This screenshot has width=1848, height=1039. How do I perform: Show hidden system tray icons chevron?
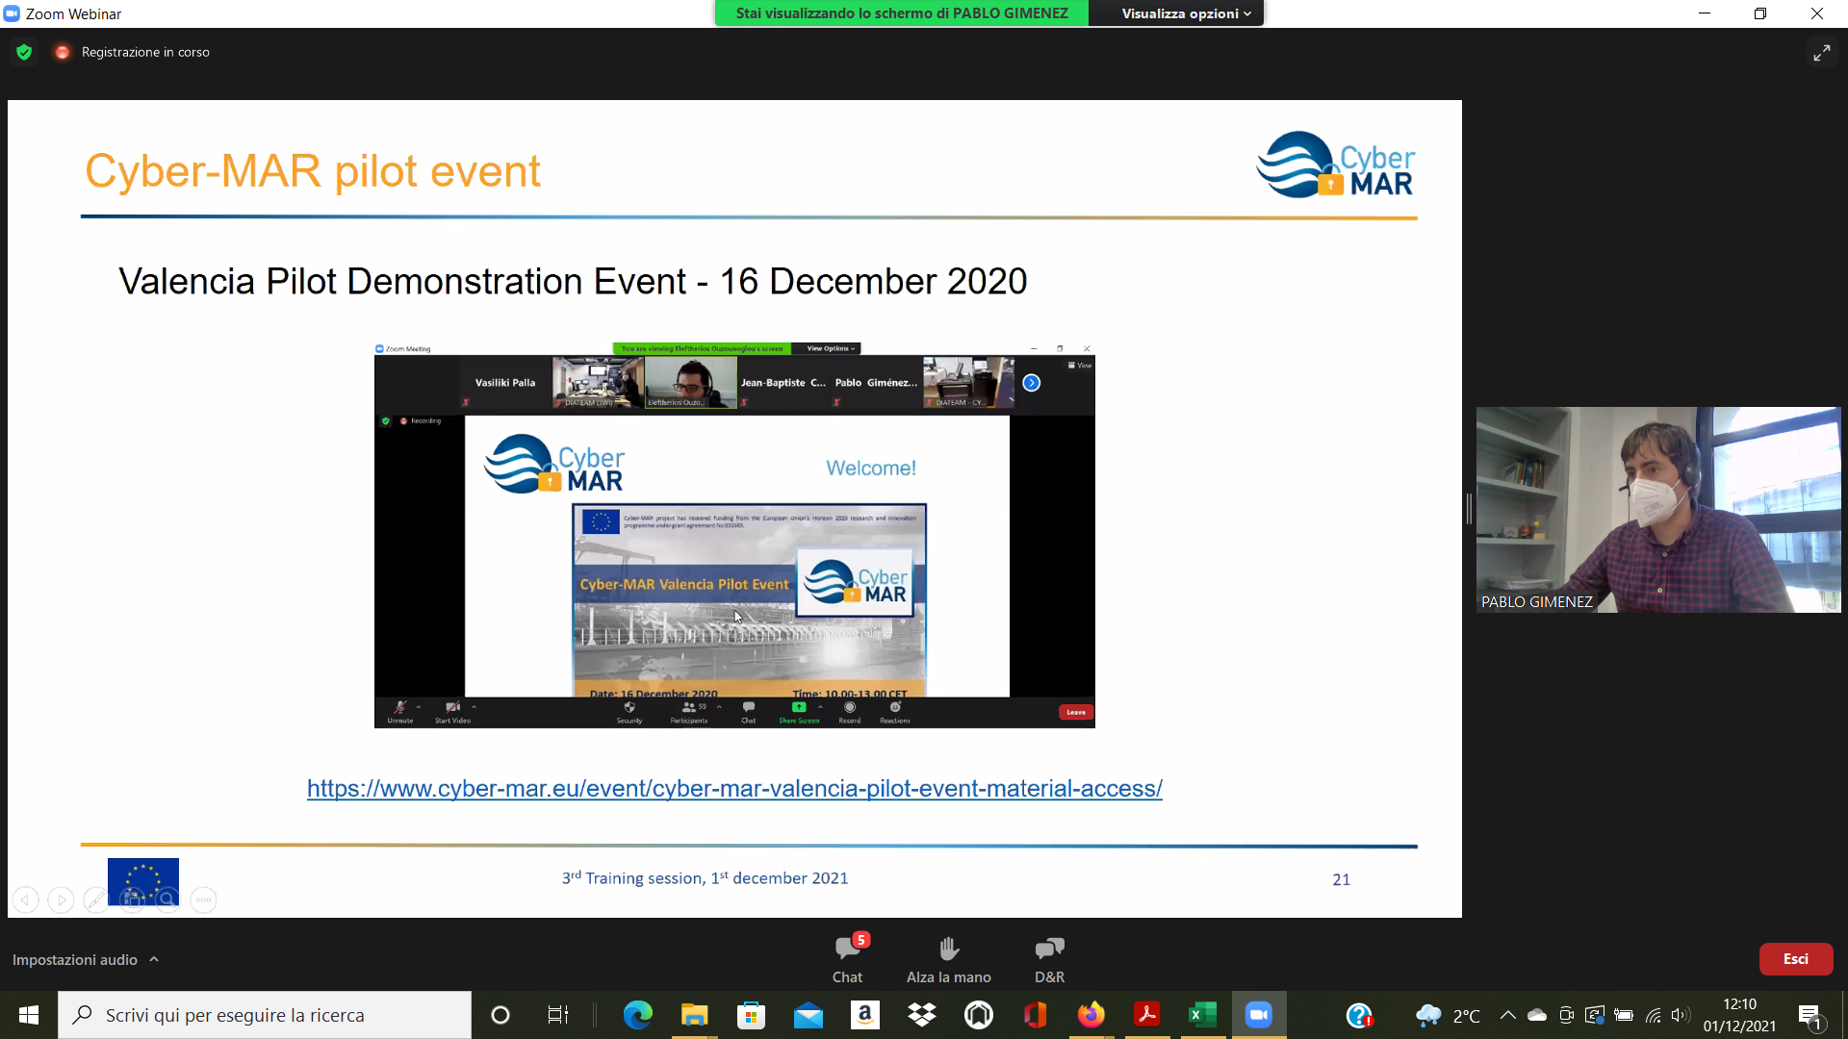pos(1507,1015)
